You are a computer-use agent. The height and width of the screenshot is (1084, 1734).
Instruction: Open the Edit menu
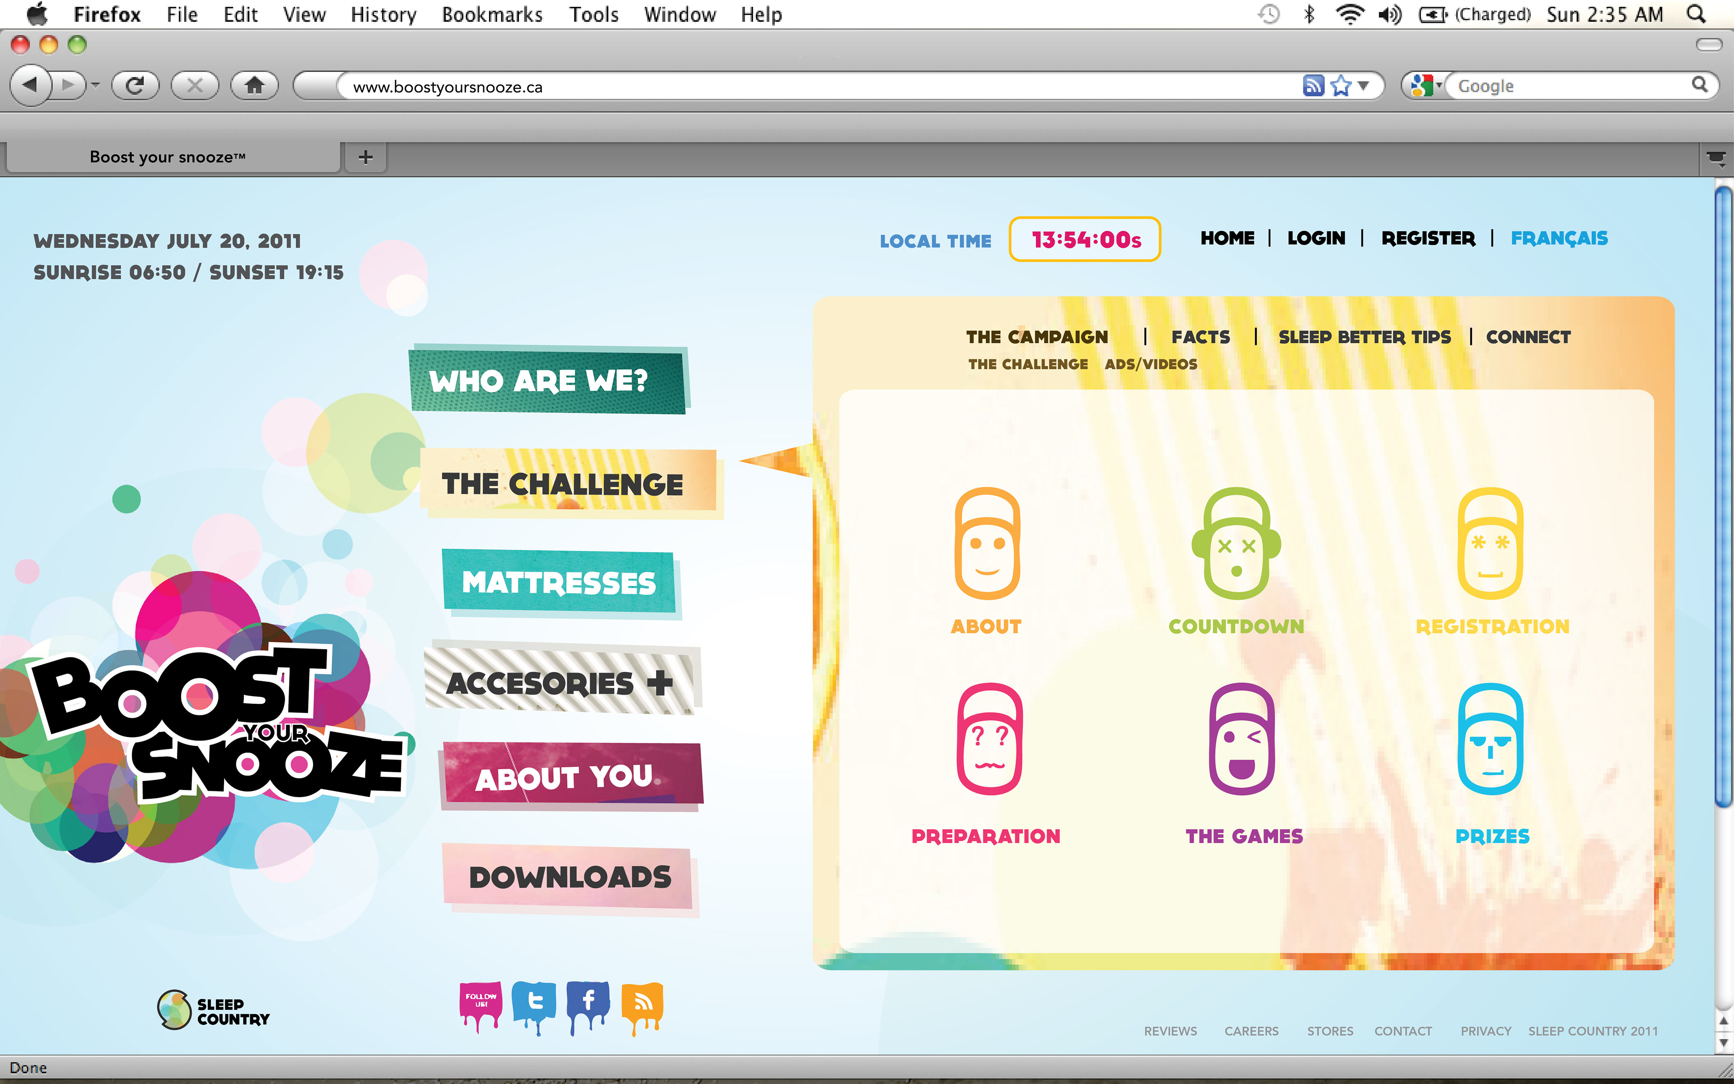(240, 14)
